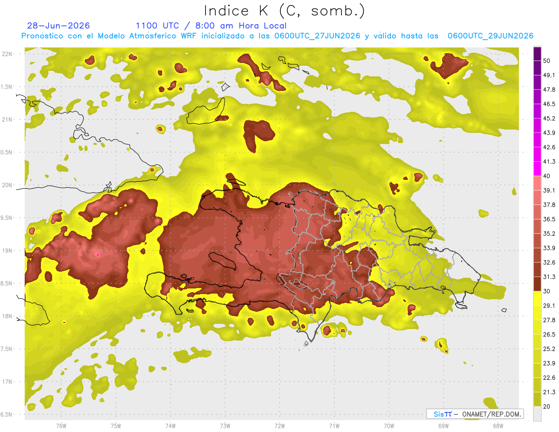Click the colorbar value '45.2'
Image resolution: width=559 pixels, height=432 pixels.
(549, 118)
